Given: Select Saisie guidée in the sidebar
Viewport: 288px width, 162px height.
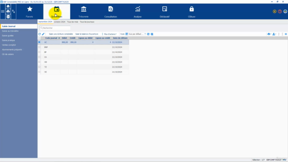Looking at the screenshot, I should (8, 36).
